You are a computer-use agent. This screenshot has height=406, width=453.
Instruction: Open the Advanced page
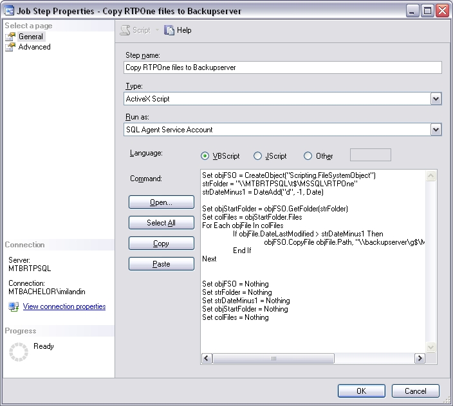click(x=34, y=47)
